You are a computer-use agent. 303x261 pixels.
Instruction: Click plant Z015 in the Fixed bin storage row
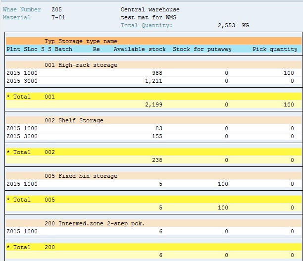click(x=13, y=184)
